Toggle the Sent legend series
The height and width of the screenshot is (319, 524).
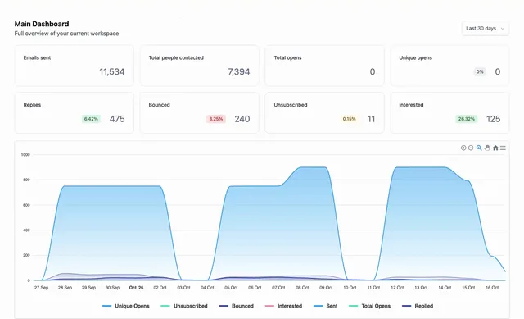(326, 306)
